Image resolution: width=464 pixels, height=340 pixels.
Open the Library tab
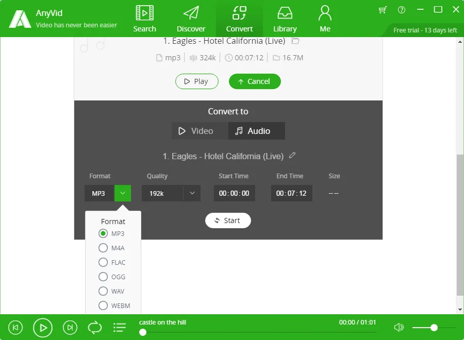click(x=285, y=19)
